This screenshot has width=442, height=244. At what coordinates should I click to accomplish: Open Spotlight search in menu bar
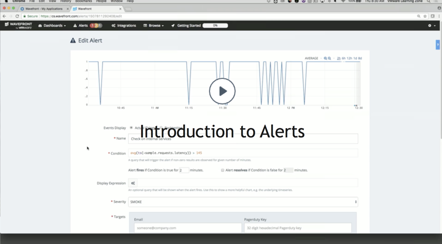[429, 1]
